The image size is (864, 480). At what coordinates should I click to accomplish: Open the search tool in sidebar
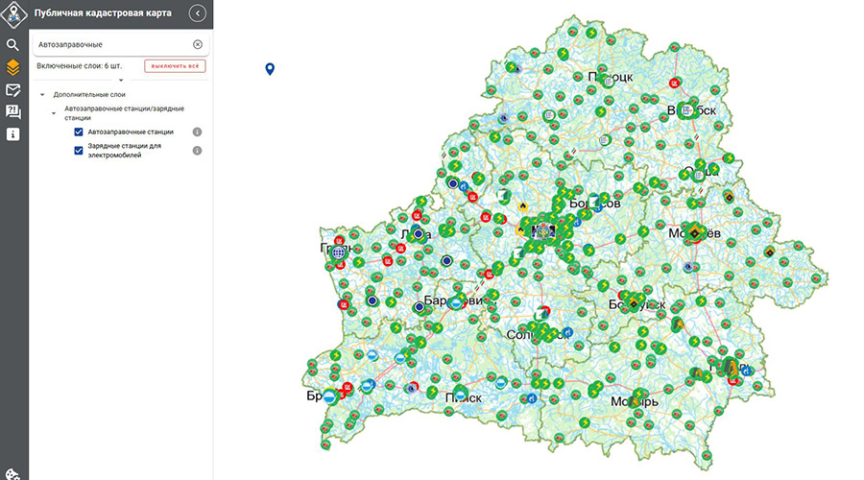click(x=12, y=44)
